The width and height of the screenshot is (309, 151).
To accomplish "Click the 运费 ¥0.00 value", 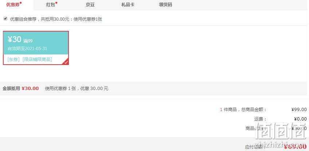I will click(x=300, y=119).
